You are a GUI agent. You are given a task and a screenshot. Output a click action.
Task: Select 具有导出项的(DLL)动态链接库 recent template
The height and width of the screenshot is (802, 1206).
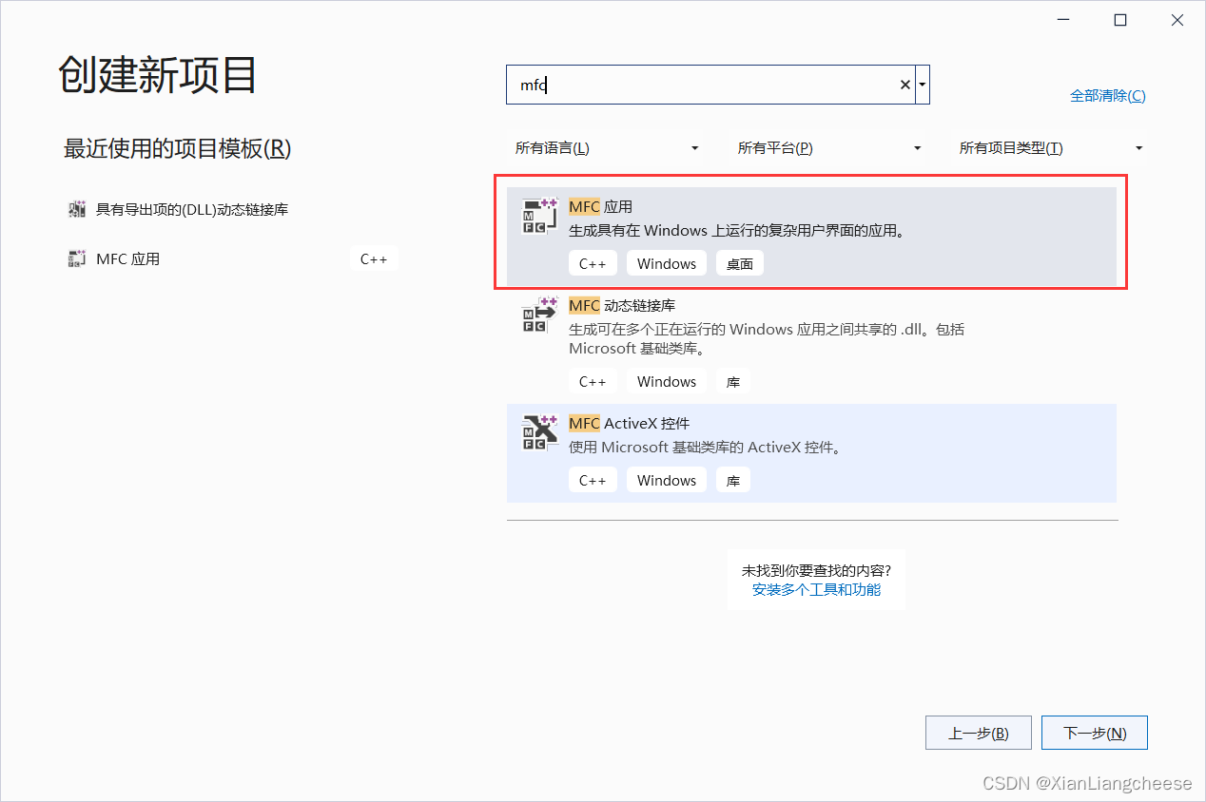(192, 209)
